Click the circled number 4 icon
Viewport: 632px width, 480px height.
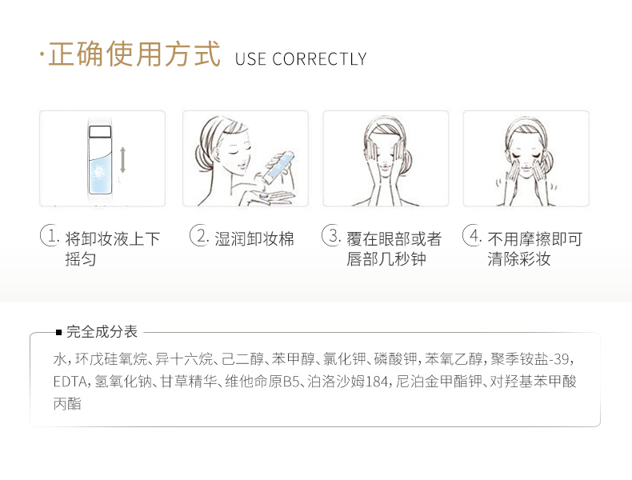pos(472,235)
